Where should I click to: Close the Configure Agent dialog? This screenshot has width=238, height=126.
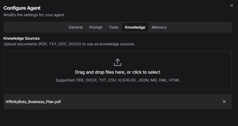[232, 6]
